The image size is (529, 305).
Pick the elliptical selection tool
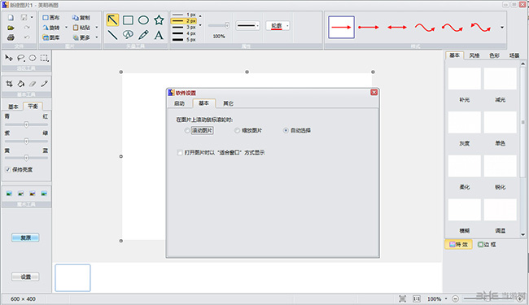click(x=33, y=58)
